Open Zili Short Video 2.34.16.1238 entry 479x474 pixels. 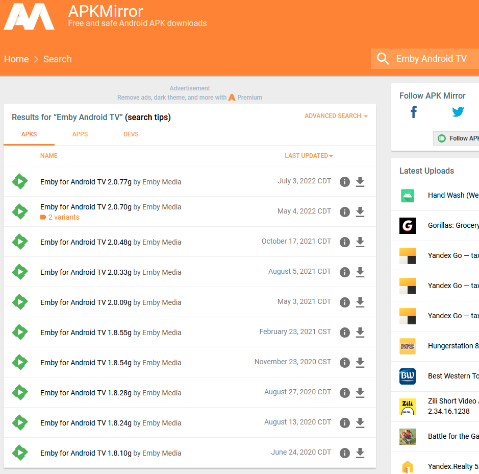coord(453,406)
